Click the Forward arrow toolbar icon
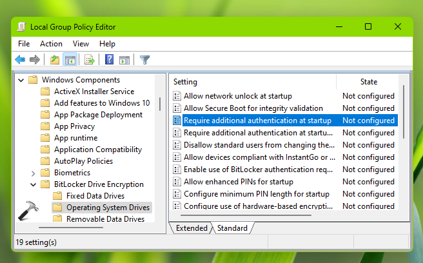This screenshot has width=423, height=263. [34, 60]
